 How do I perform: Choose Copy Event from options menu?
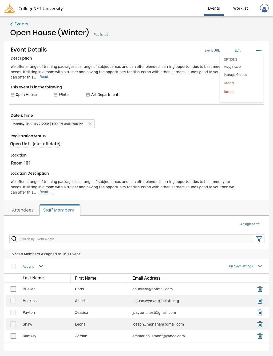click(x=232, y=67)
